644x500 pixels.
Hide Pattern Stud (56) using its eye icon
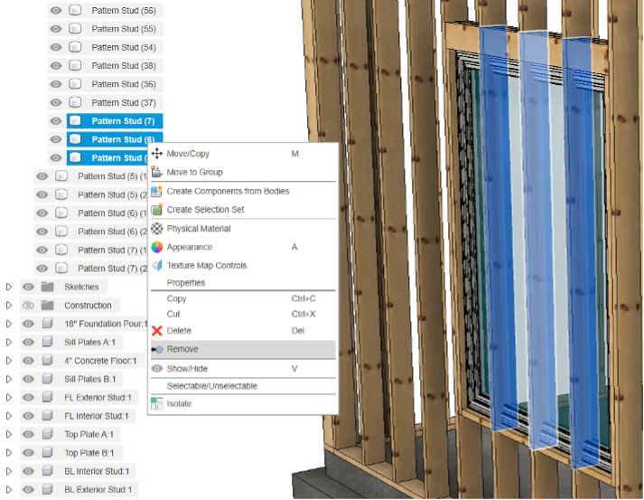tap(56, 10)
